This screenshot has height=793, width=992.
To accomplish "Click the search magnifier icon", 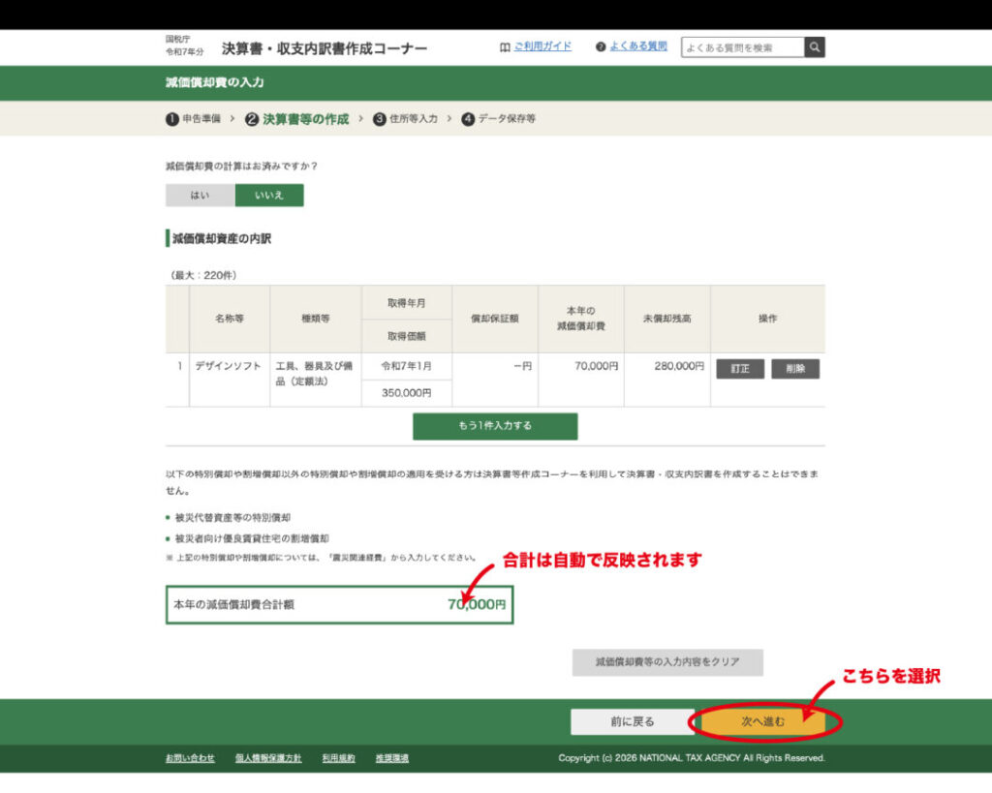I will click(815, 47).
